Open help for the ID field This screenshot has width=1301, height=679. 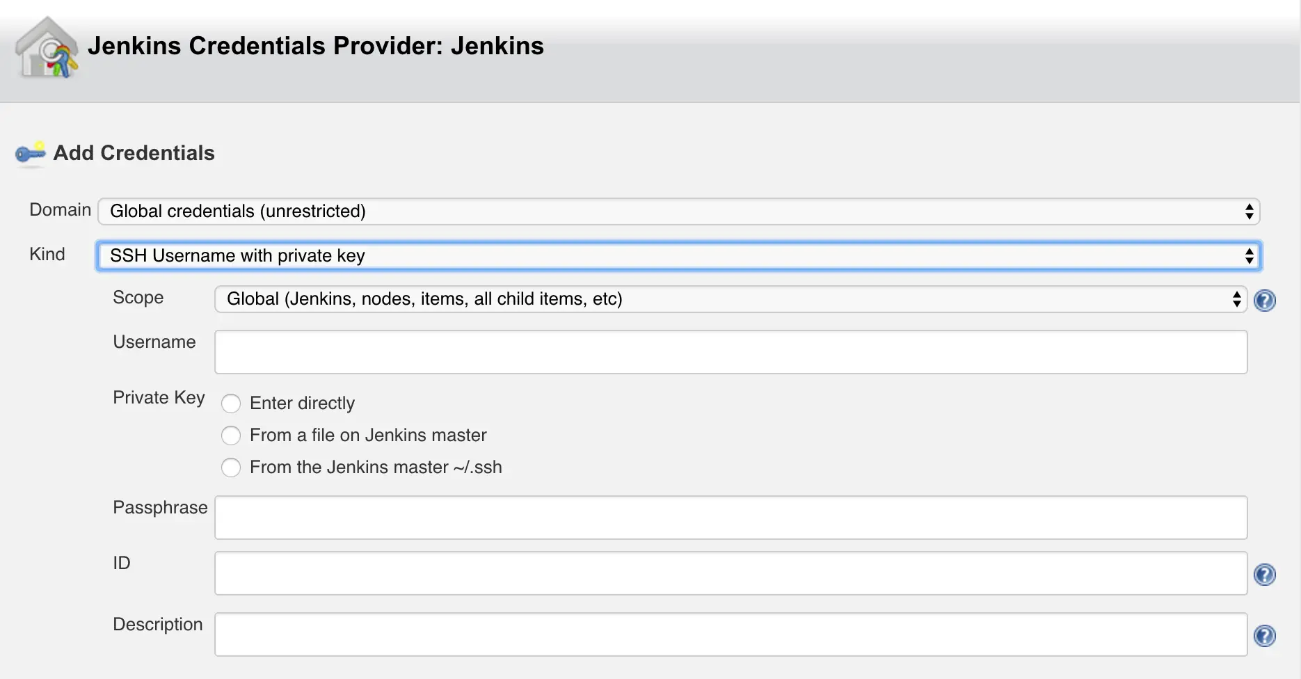point(1264,574)
